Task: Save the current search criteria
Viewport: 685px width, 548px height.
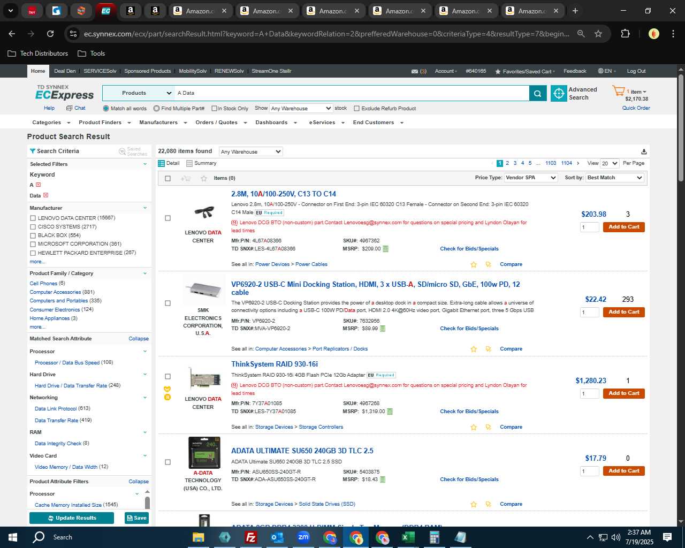Action: [x=136, y=518]
